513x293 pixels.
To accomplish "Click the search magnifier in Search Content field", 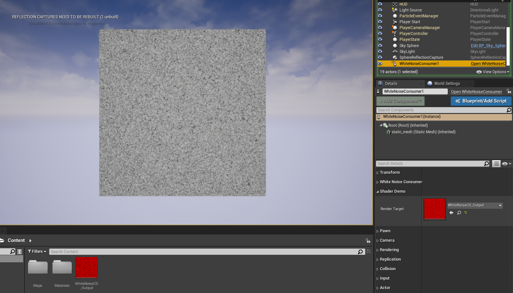I will click(x=360, y=252).
